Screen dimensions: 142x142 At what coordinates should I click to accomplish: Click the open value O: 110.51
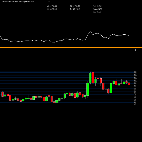[52, 6]
